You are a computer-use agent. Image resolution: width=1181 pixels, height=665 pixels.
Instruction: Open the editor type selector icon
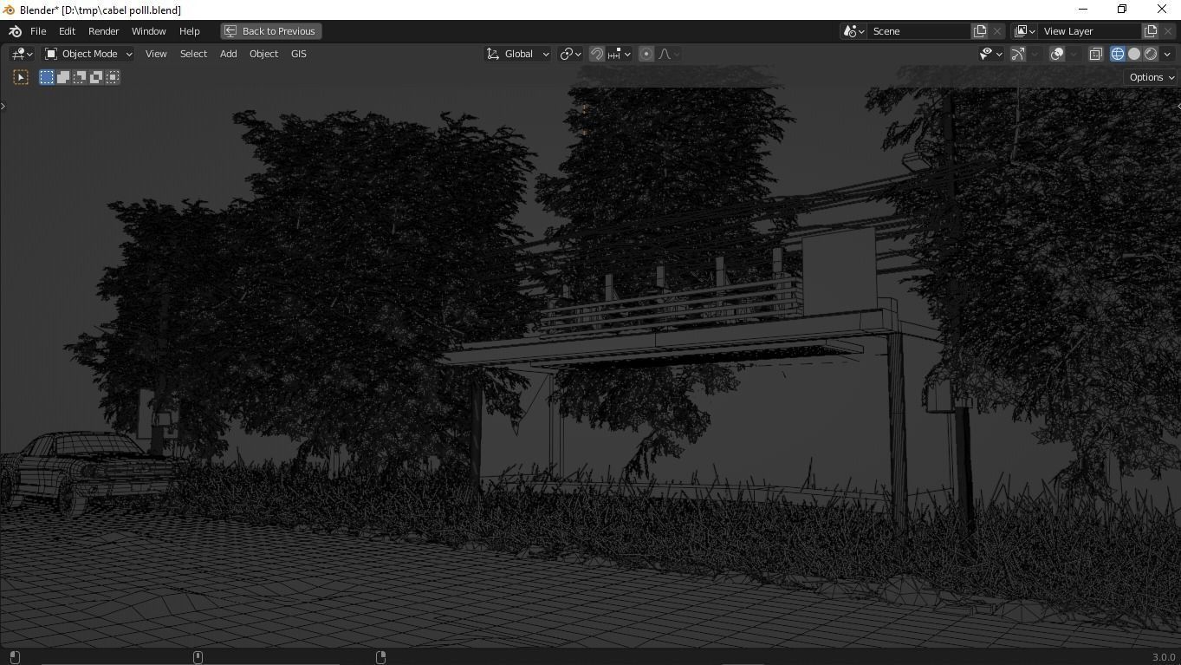click(19, 53)
